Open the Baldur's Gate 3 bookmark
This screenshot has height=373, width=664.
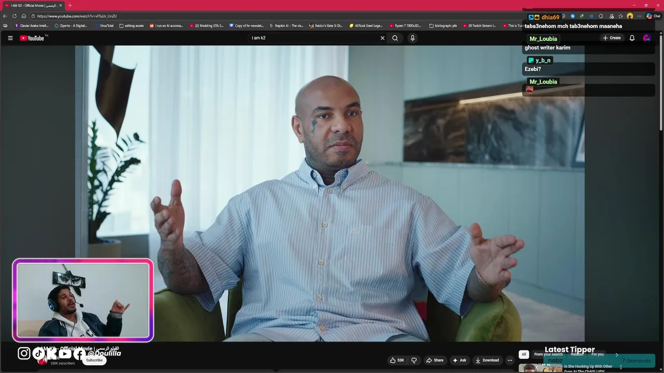click(326, 25)
